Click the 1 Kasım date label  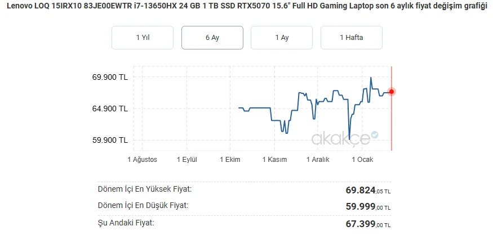[x=274, y=160]
